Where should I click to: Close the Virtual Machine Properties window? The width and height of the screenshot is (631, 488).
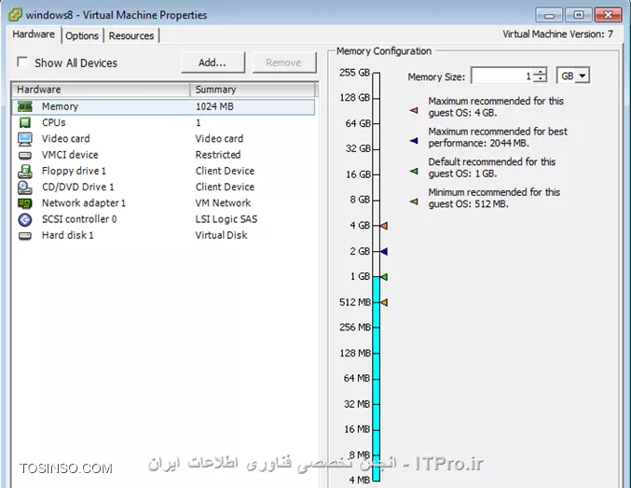609,15
